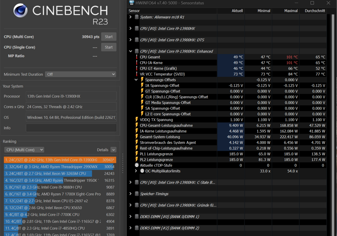Click the lightning icon beside IA Spannungs-Offset
Image resolution: width=337 pixels, height=236 pixels.
(142, 86)
